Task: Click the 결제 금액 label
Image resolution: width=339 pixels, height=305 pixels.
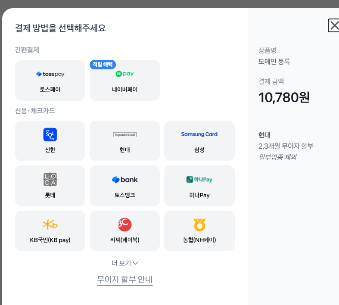Action: click(x=271, y=81)
